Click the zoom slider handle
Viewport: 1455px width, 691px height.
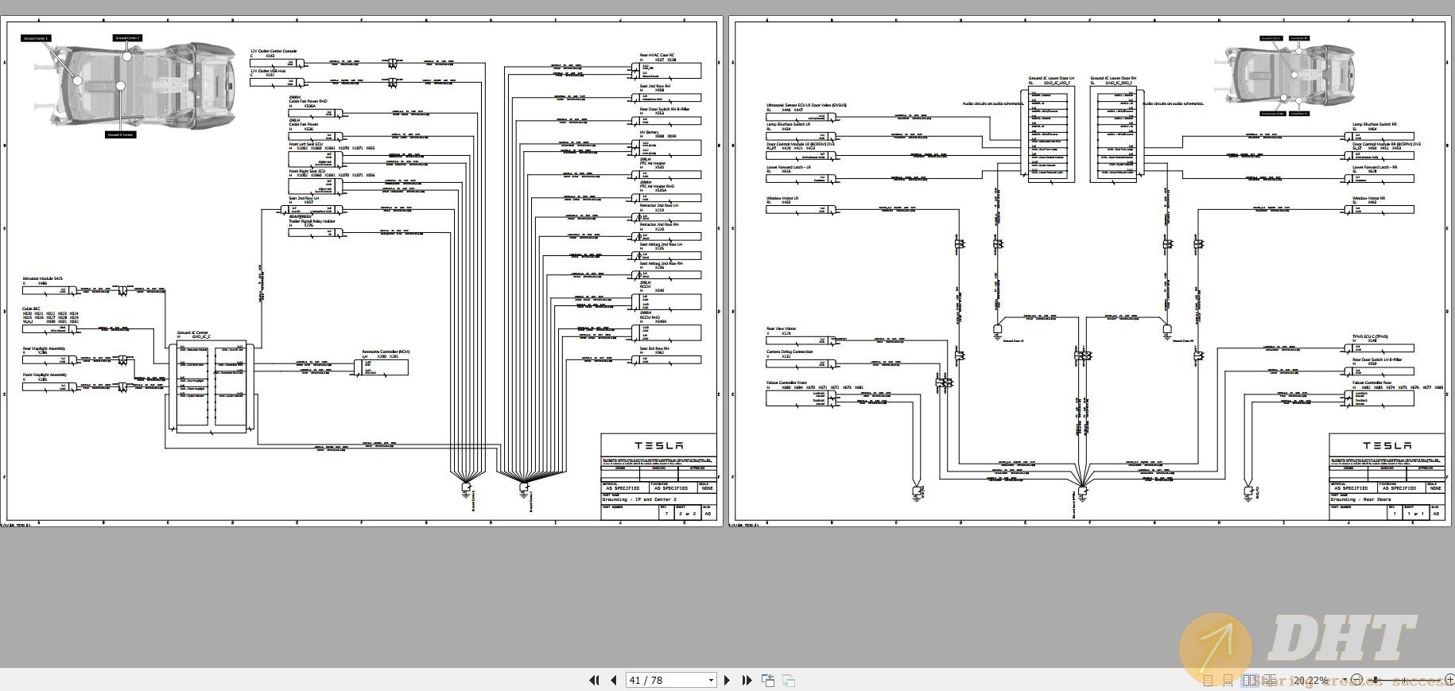1375,680
